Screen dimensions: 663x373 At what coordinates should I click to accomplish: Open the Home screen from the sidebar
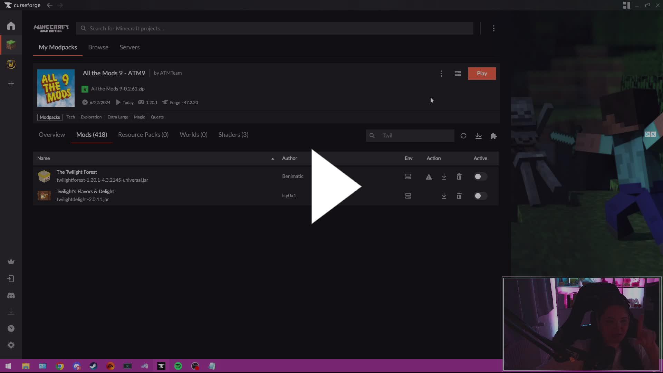[x=11, y=25]
